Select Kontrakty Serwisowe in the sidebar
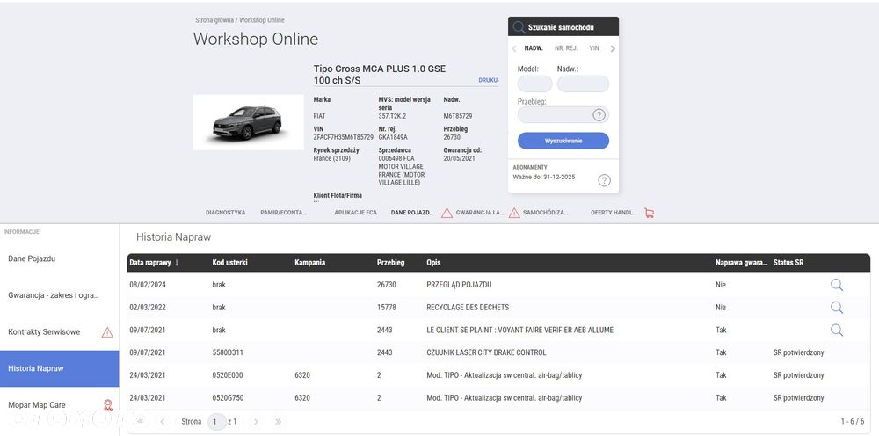 click(x=60, y=331)
